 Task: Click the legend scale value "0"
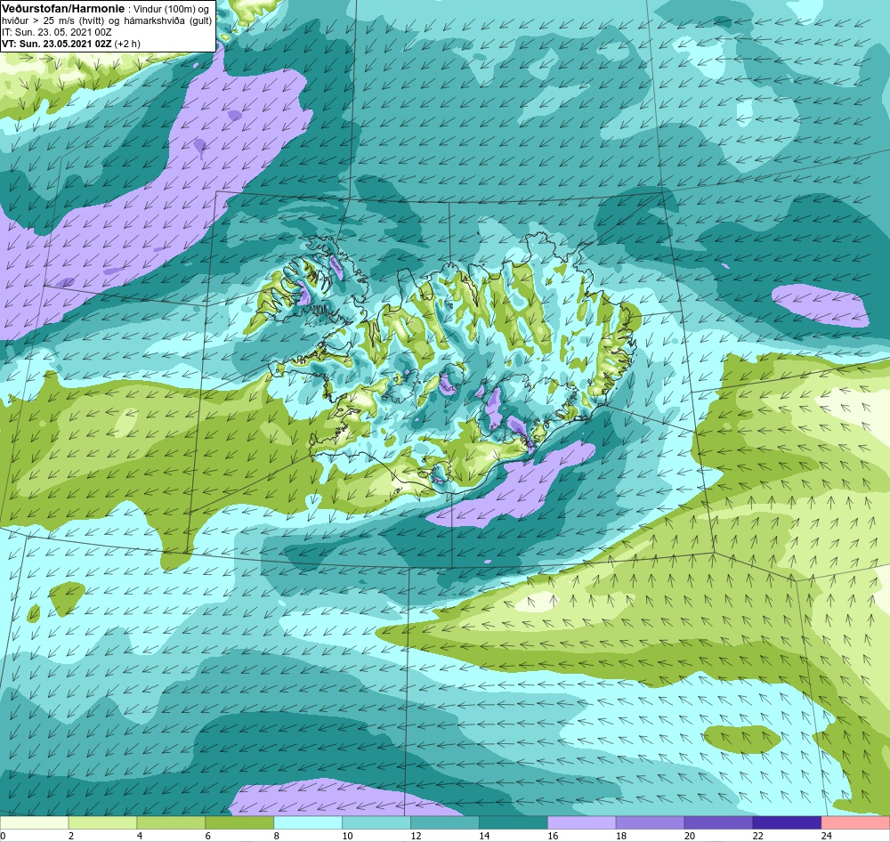point(3,836)
